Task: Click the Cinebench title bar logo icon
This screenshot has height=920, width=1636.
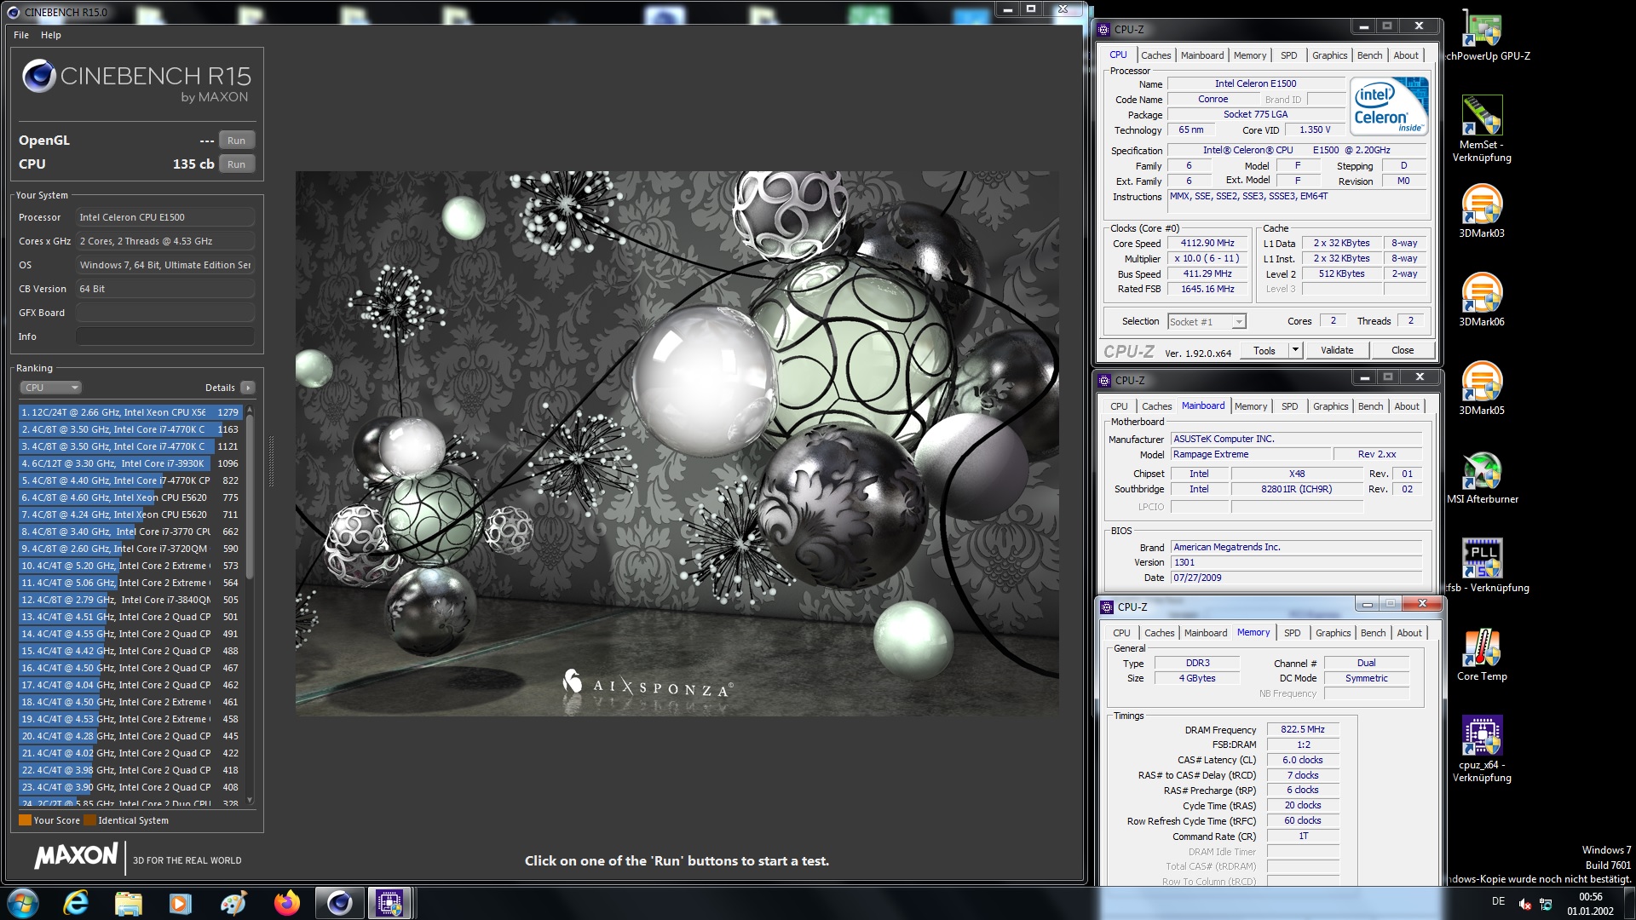Action: 13,12
